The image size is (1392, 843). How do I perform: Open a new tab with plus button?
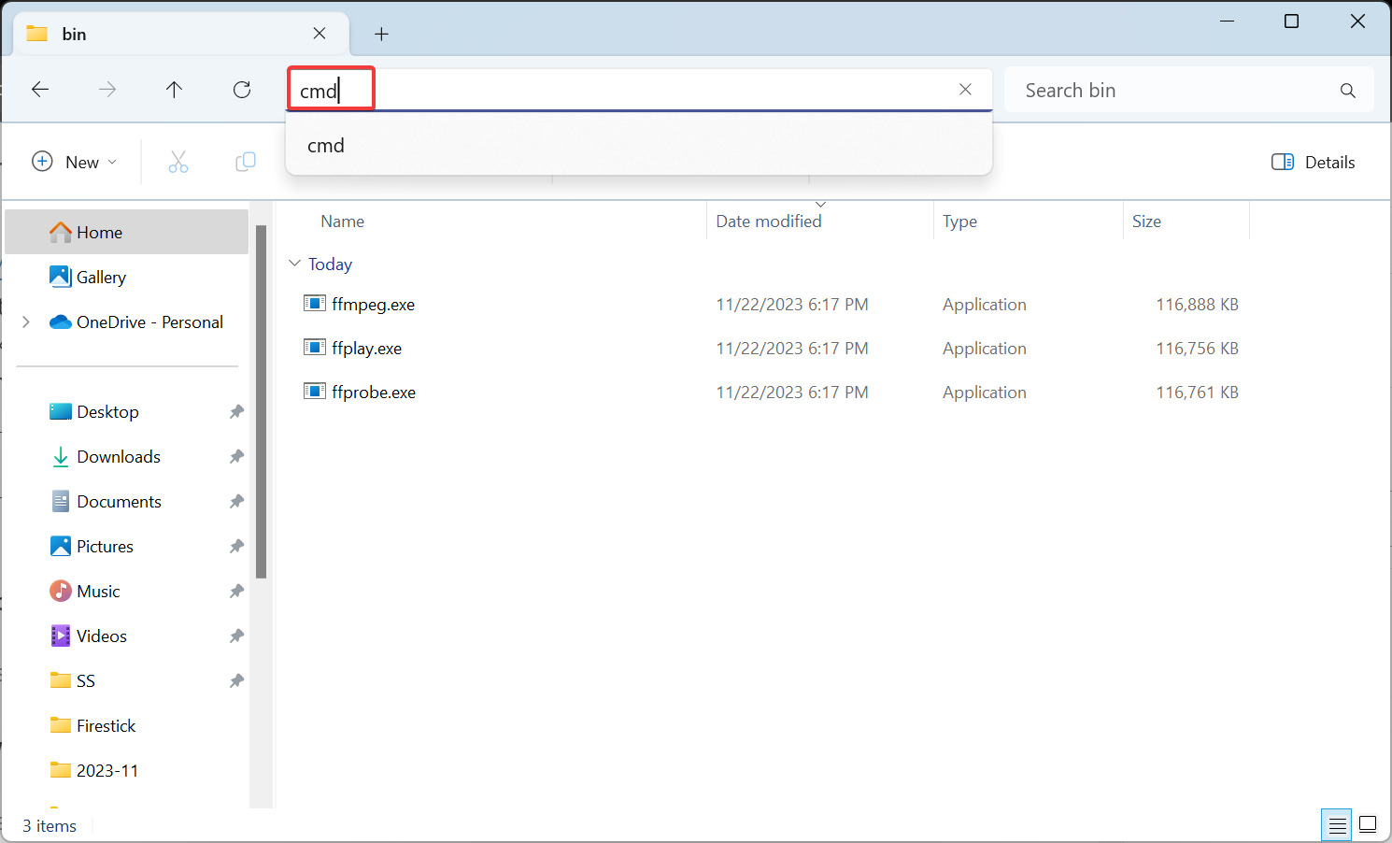click(x=381, y=35)
